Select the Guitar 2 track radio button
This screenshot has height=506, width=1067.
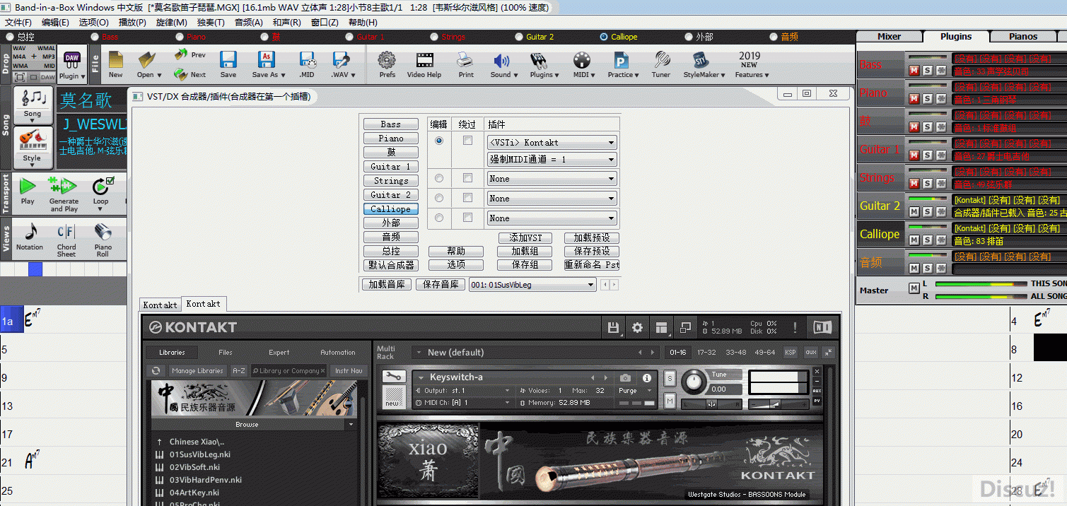point(519,37)
